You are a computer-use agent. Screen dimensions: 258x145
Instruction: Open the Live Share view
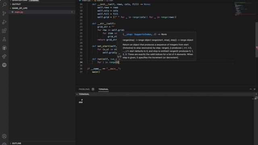click(x=4, y=56)
